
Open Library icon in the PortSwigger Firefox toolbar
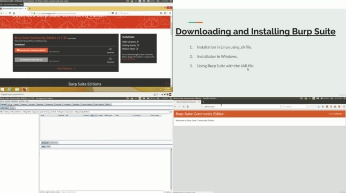(x=161, y=13)
